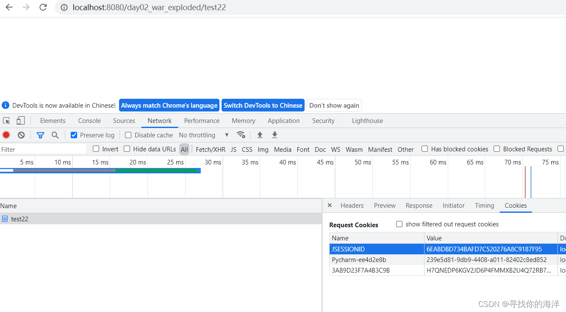Open network search with magnifier icon
Viewport: 566px width, 312px height.
click(55, 135)
